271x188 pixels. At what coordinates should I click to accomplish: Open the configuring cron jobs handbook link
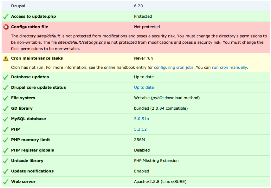coord(174,68)
